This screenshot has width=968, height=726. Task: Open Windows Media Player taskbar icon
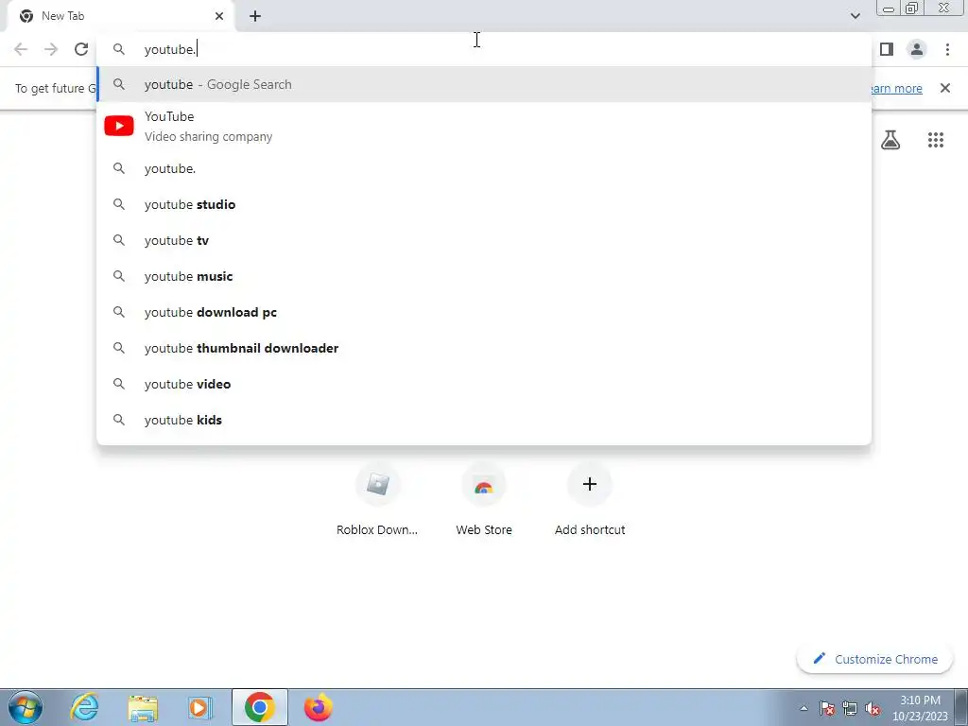click(x=199, y=708)
